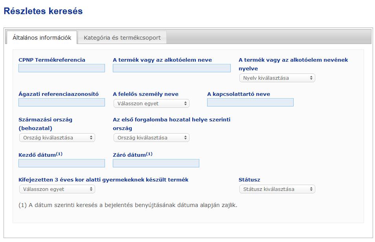
Task: Click the A kapcsolattartó neve input field
Action: tap(250, 103)
